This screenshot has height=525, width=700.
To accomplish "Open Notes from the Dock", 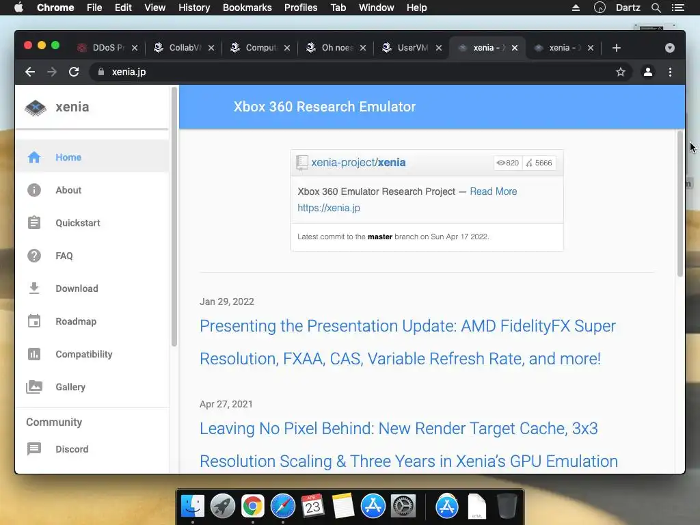I will pyautogui.click(x=343, y=507).
